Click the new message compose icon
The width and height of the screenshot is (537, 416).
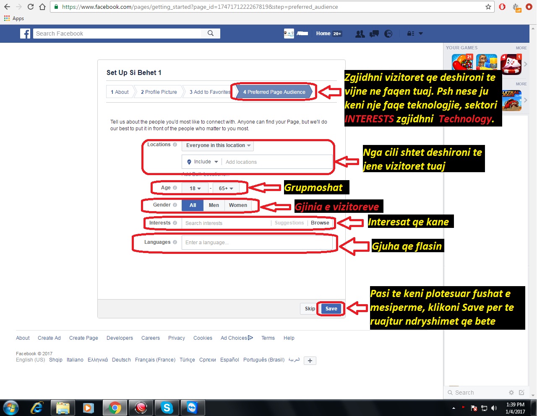[x=521, y=393]
